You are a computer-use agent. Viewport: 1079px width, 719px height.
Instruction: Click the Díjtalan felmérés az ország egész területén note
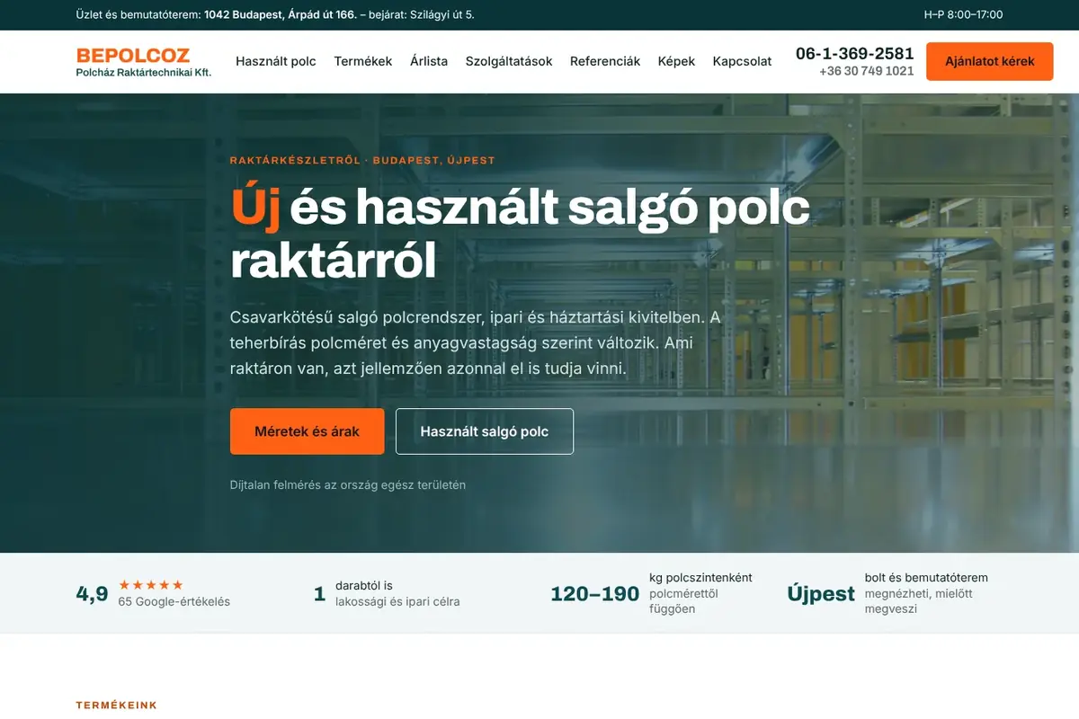[348, 484]
